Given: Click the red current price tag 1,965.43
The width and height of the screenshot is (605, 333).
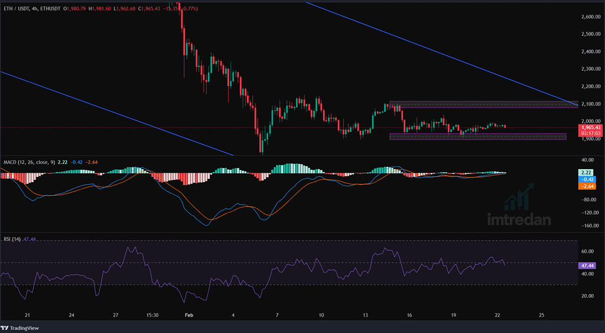Looking at the screenshot, I should (590, 127).
